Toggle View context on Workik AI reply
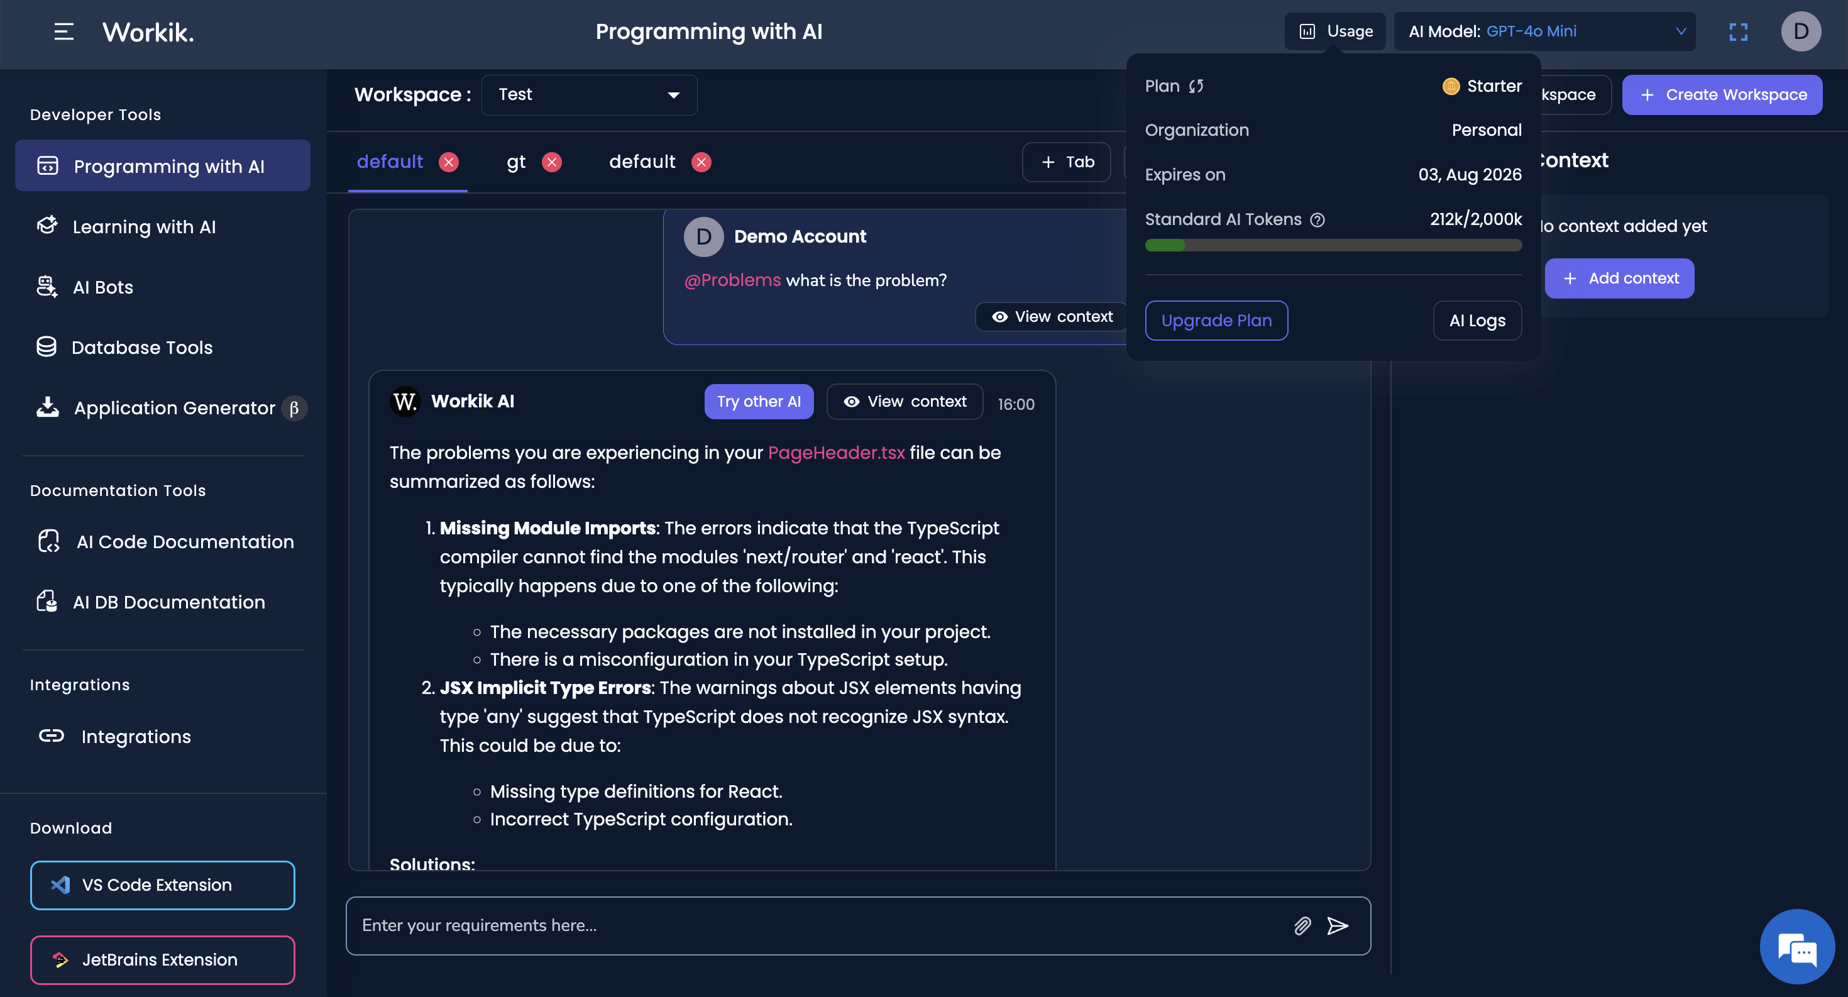1848x997 pixels. pos(905,402)
